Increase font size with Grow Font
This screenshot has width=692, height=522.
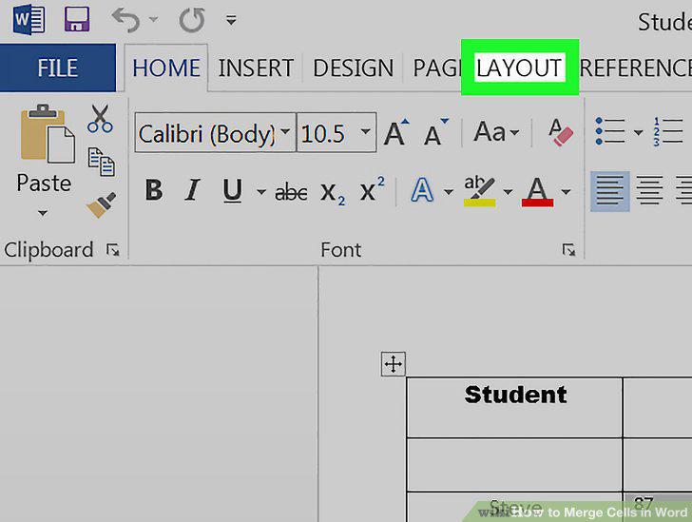396,131
